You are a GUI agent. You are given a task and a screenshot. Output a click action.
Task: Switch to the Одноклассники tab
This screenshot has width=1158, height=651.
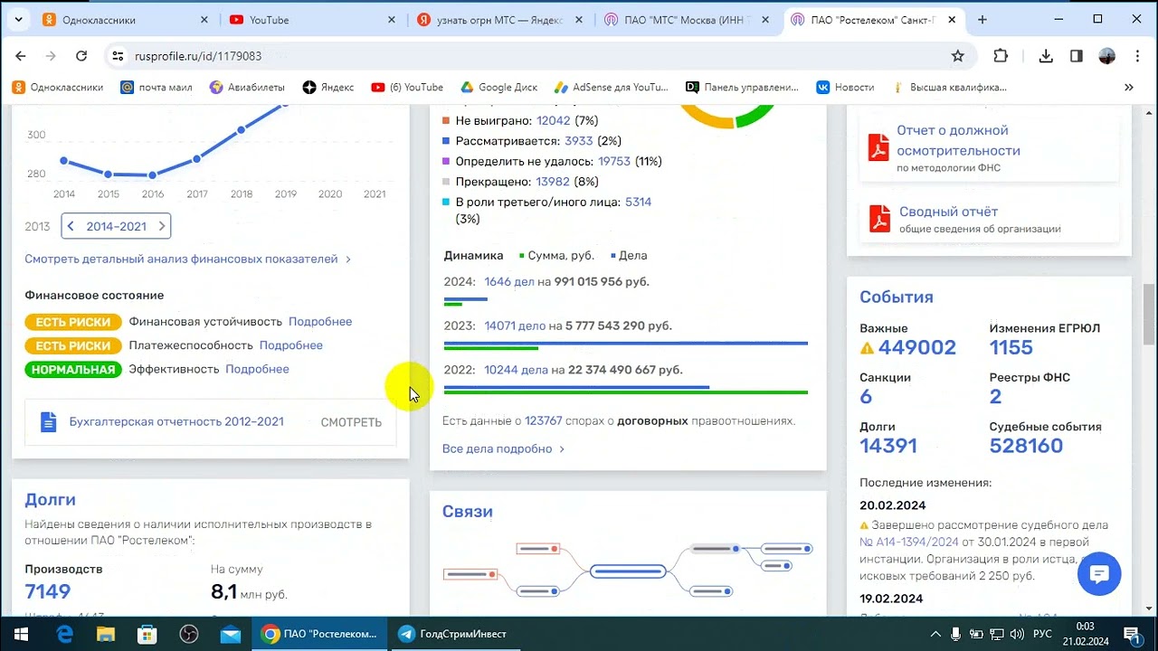coord(126,20)
